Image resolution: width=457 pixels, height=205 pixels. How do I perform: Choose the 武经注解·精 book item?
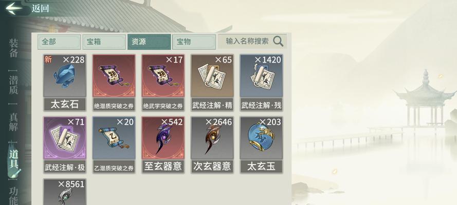[x=212, y=83]
